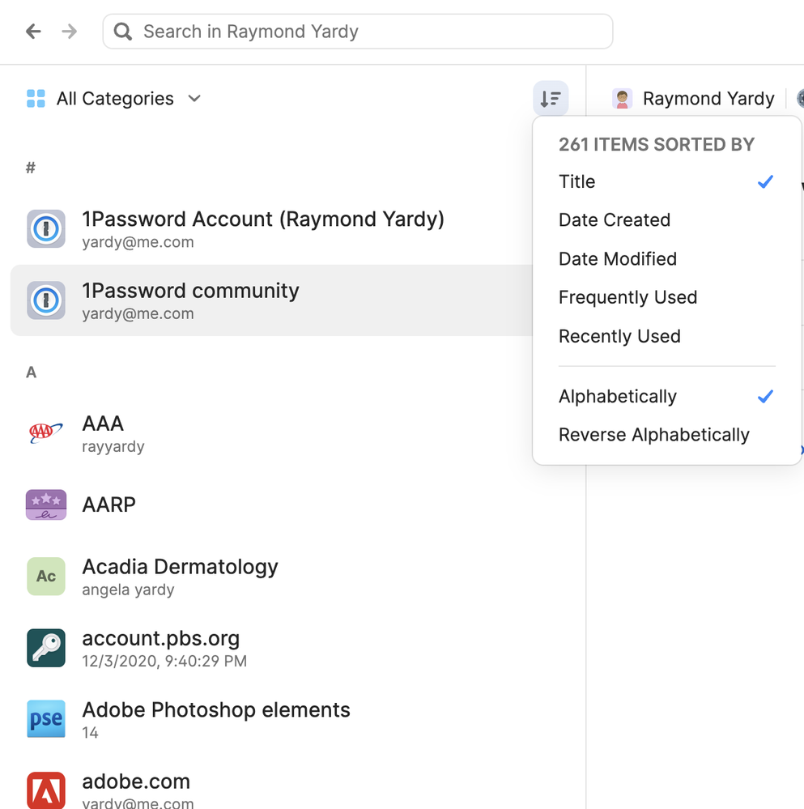This screenshot has height=809, width=804.
Task: Sort items by Date Modified
Action: [617, 259]
